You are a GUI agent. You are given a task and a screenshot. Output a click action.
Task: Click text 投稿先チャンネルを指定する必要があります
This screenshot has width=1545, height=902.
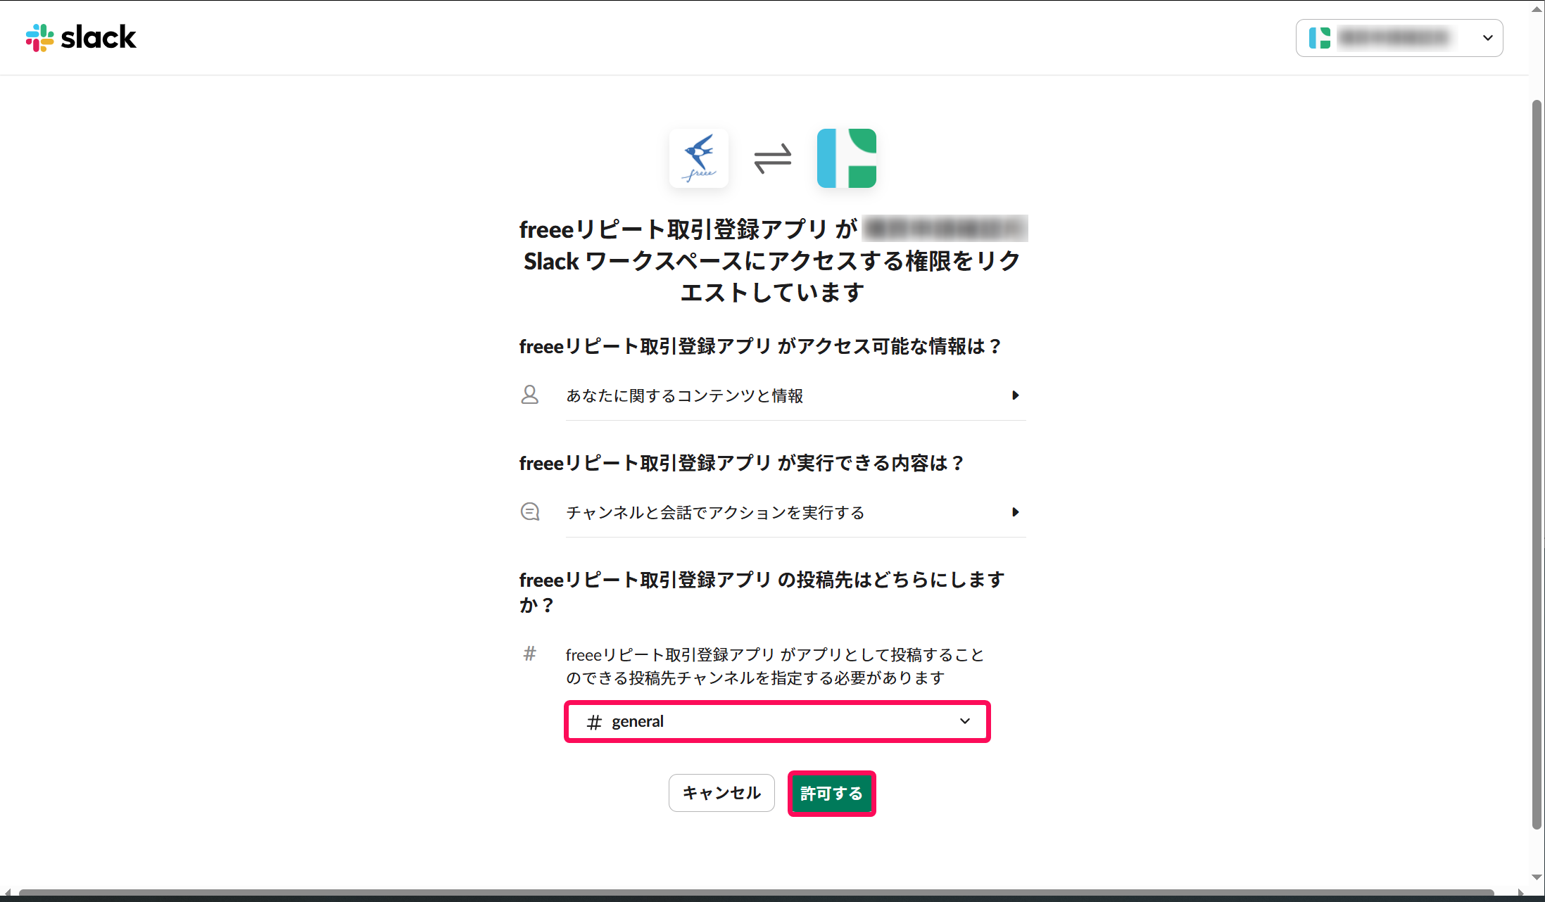tap(786, 678)
